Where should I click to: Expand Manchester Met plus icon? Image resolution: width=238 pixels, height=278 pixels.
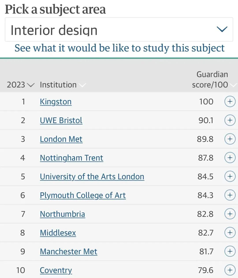230,251
